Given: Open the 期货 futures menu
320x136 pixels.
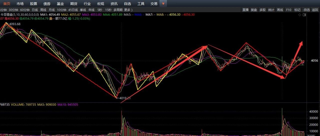Looking at the screenshot, I should (74, 4).
